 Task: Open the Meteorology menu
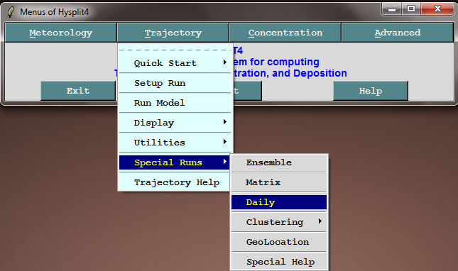[x=61, y=33]
